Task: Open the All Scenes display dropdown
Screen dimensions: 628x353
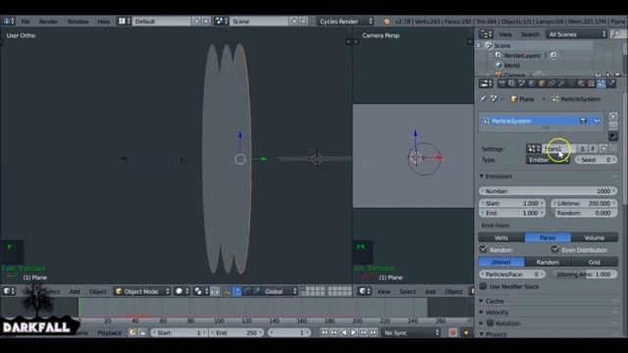Action: pos(577,34)
